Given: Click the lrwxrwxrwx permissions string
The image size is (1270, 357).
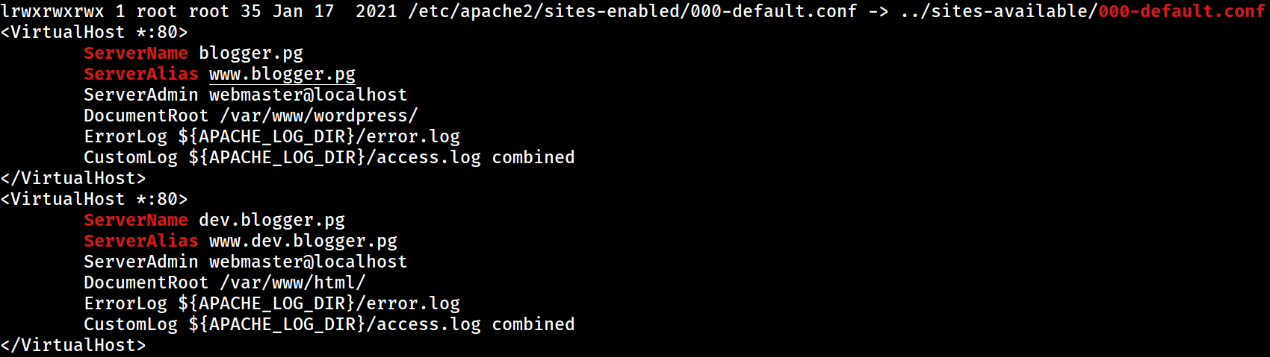Looking at the screenshot, I should 52,11.
